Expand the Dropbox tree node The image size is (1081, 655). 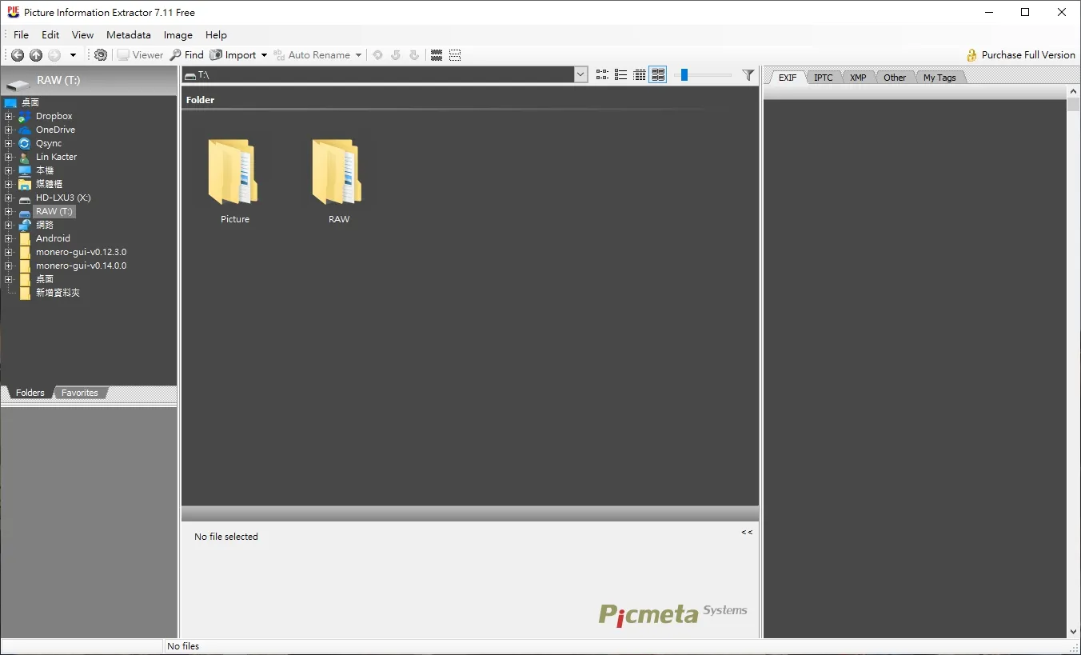(9, 116)
